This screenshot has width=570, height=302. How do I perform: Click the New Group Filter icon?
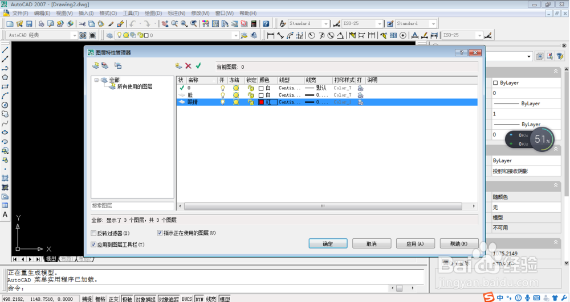click(x=105, y=65)
